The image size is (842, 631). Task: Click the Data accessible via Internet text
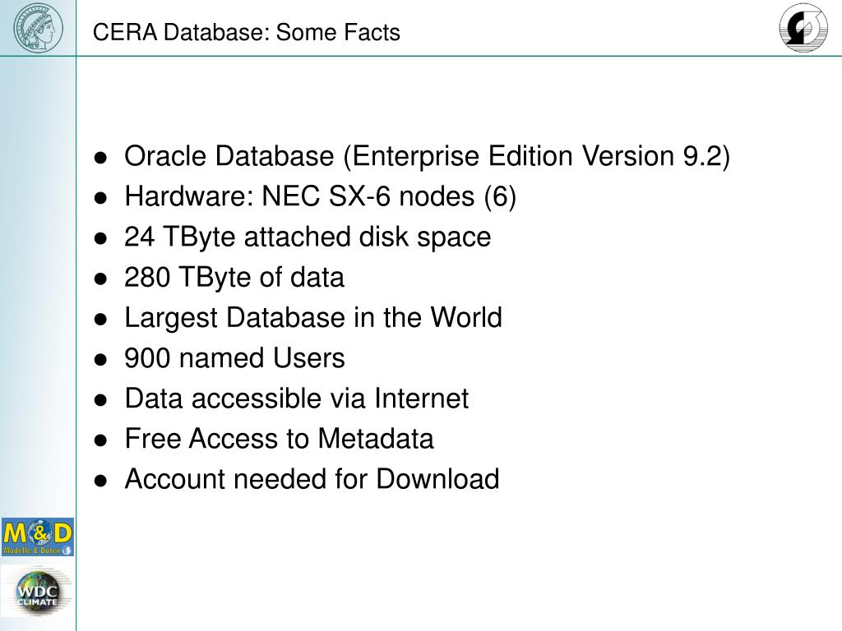pyautogui.click(x=296, y=398)
